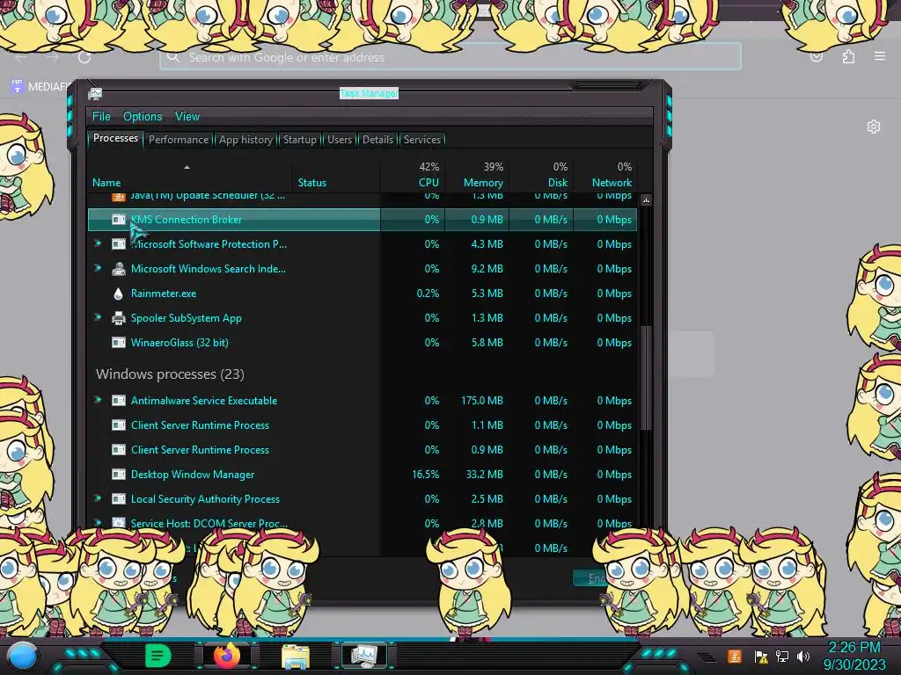Select the WinaeroGlass (32 bit) row
This screenshot has height=675, width=901.
[363, 343]
